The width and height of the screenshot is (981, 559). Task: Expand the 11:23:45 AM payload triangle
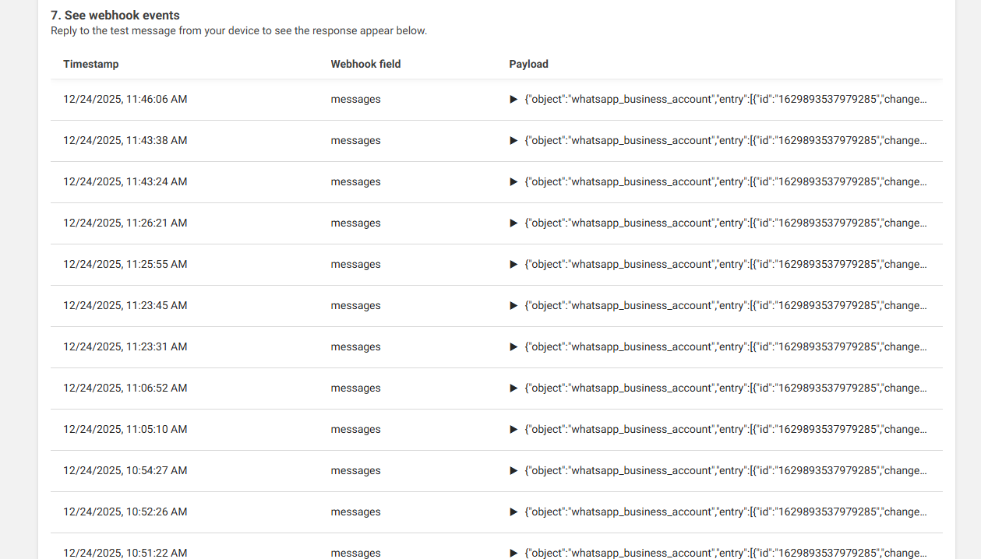tap(513, 306)
